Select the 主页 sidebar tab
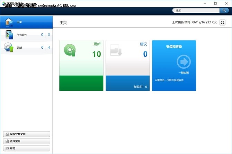Screen dimensions: 232x154 coord(26,22)
